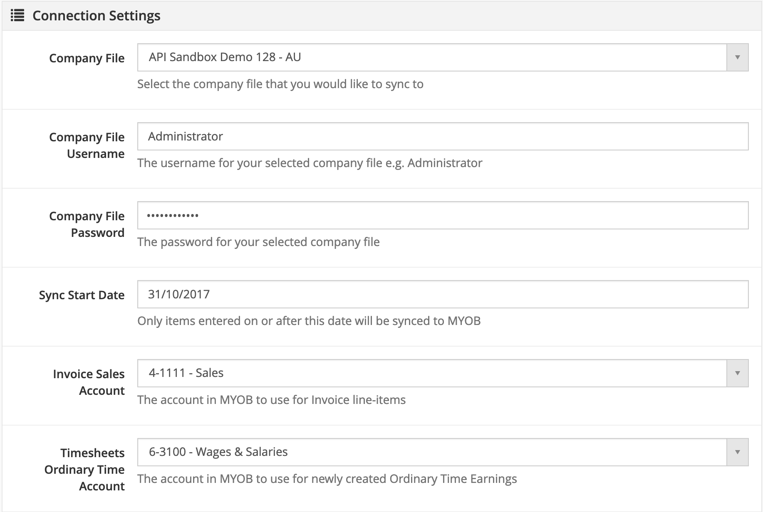The image size is (763, 512).
Task: Click the Timesheets Ordinary Time Account label
Action: 84,470
